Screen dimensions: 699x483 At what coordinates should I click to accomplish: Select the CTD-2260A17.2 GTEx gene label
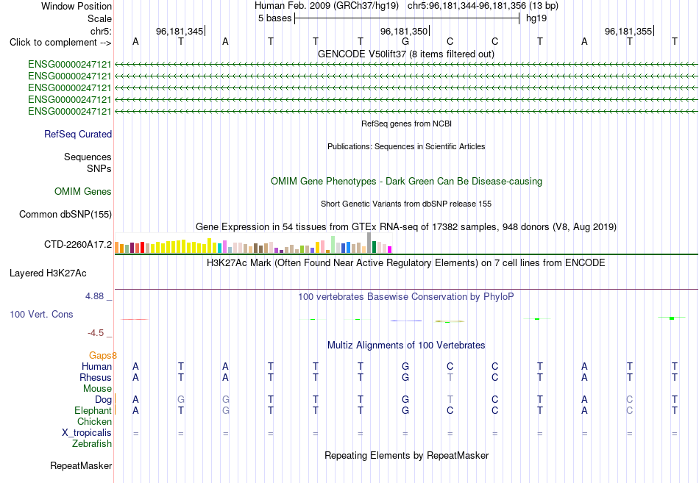77,244
